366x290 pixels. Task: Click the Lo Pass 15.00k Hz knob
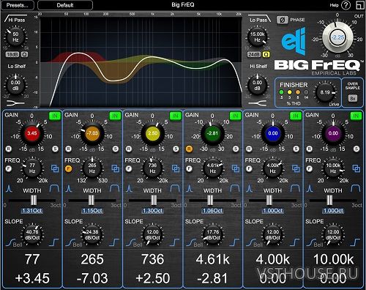258,37
